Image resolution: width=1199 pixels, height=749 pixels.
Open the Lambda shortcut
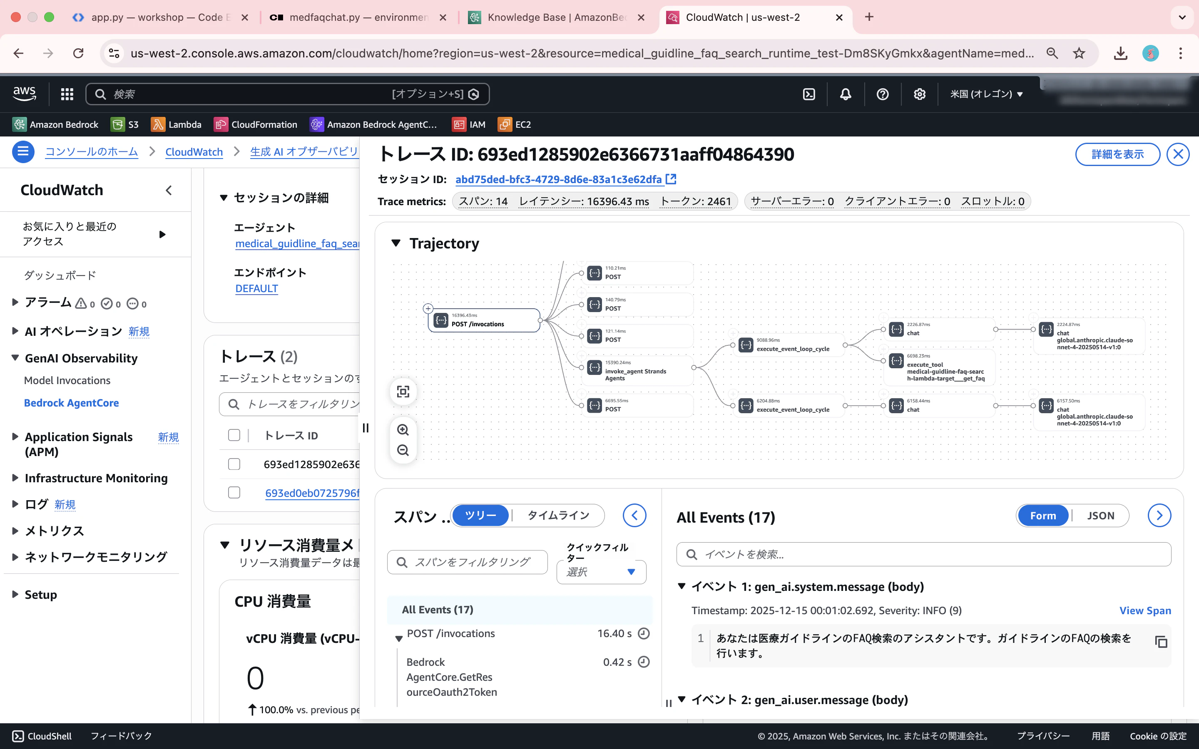tap(177, 124)
